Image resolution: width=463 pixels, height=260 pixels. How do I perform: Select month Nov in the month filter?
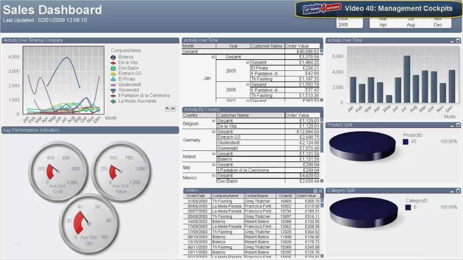tap(437, 18)
